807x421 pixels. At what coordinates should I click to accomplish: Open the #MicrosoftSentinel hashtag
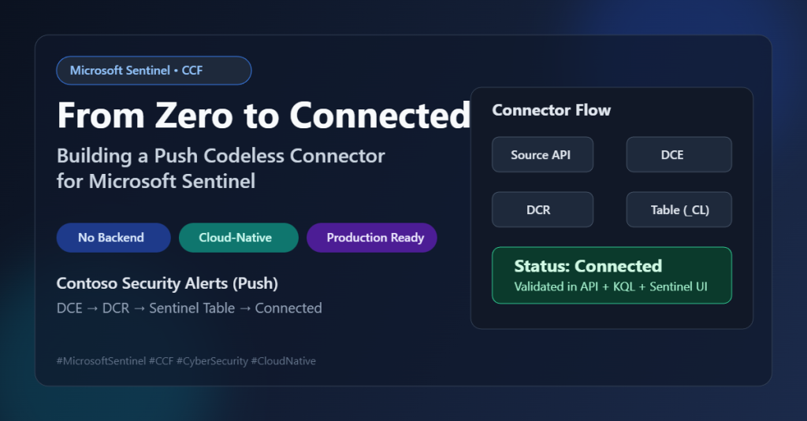pyautogui.click(x=101, y=361)
